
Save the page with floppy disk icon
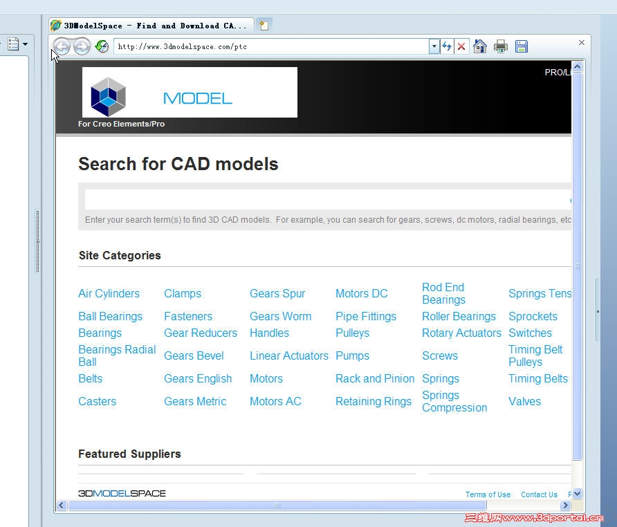(x=522, y=46)
